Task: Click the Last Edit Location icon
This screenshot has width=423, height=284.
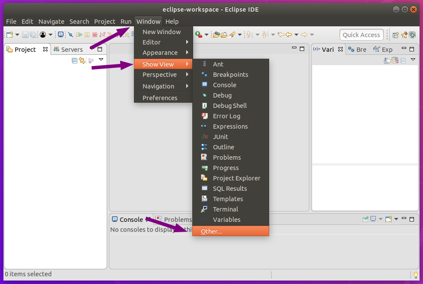Action: pos(281,35)
